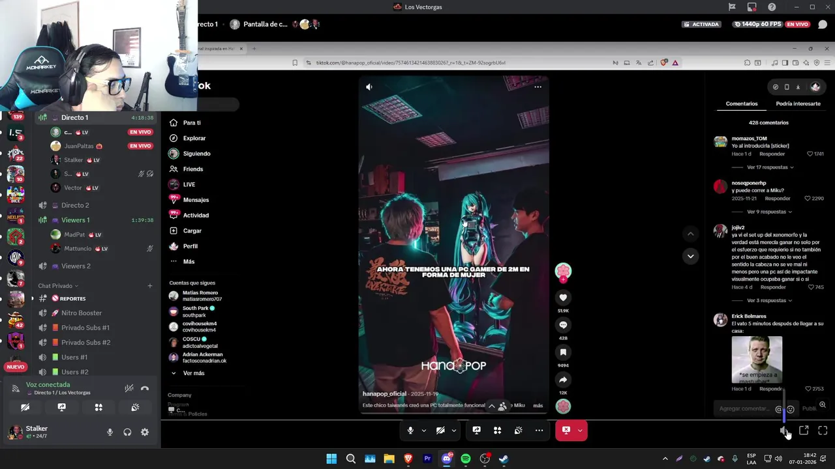Click the 1440p 60 FPS quality badge
835x469 pixels.
(757, 24)
